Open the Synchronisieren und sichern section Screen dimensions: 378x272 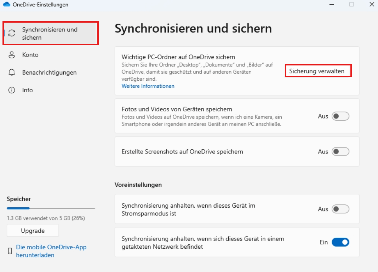(51, 33)
